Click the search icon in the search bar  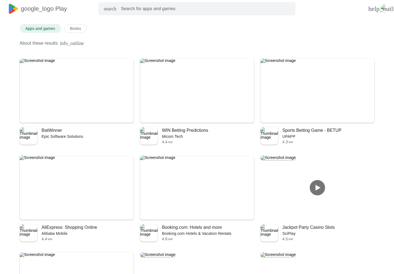tap(110, 9)
